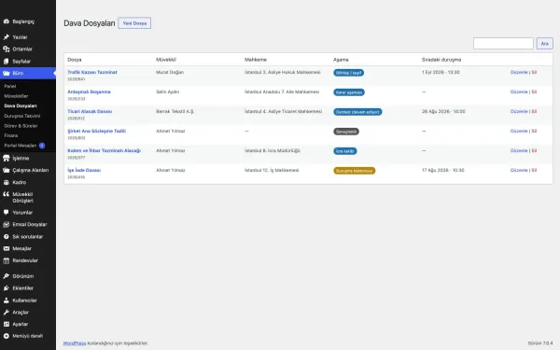Click the WordPress footer link

tap(75, 343)
